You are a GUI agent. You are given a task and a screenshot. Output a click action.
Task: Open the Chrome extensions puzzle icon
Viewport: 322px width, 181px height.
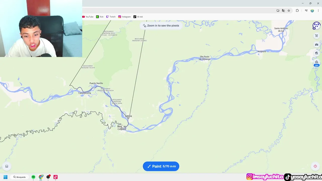coord(297,11)
